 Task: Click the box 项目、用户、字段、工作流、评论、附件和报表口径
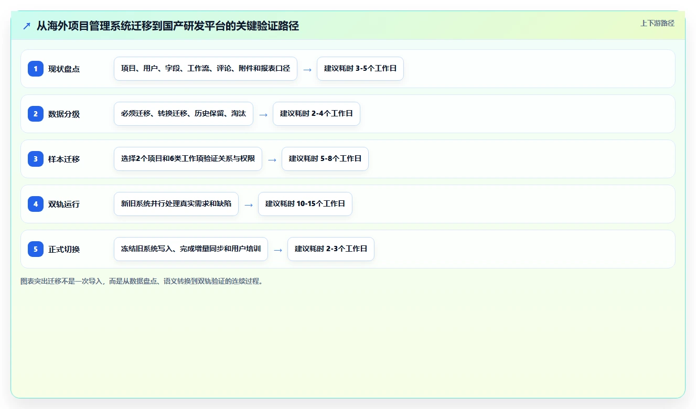click(206, 69)
